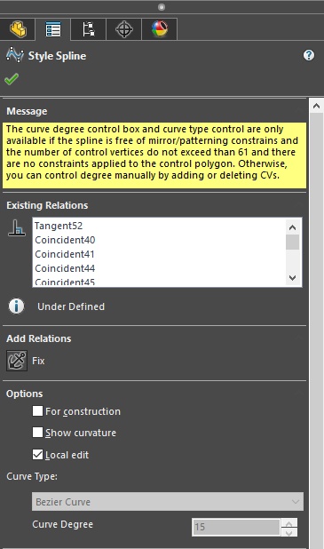The width and height of the screenshot is (324, 549).
Task: Increase Curve Degree with up arrow
Action: (289, 524)
